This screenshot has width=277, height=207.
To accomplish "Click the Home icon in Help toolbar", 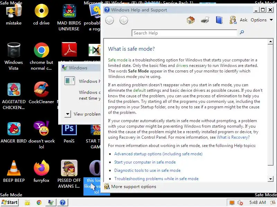I will (191, 20).
